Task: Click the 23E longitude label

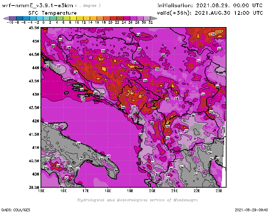Action: 219,191
